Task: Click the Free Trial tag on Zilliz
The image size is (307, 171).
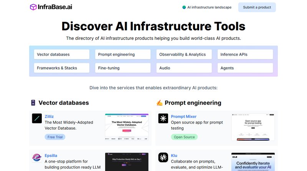Action: (x=55, y=137)
